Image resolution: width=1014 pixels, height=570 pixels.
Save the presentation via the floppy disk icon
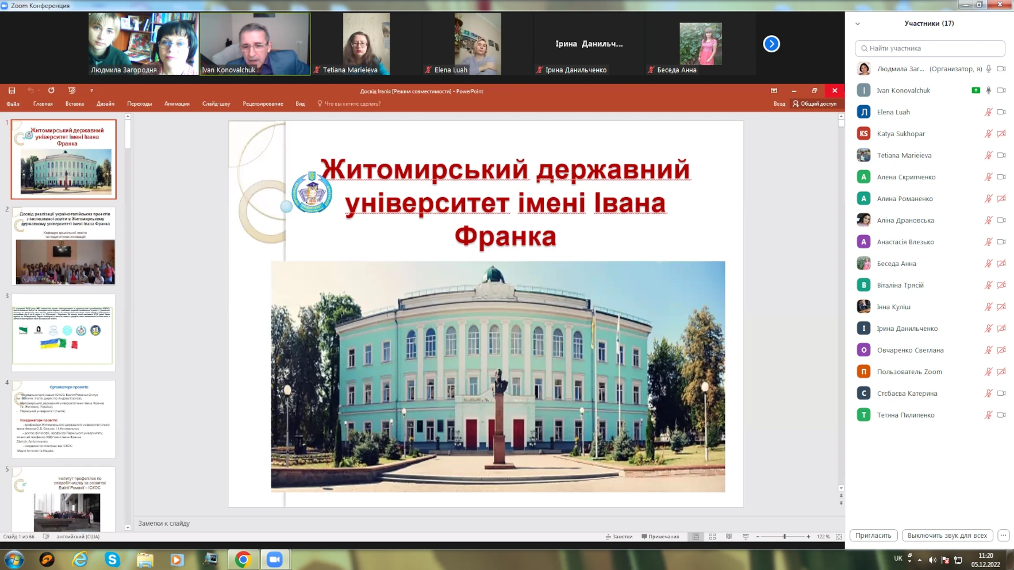[11, 91]
